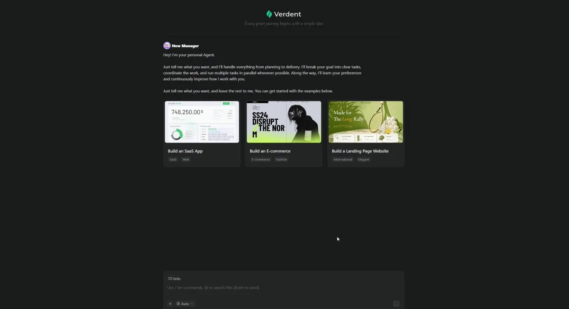Image resolution: width=569 pixels, height=309 pixels.
Task: Open the Build an E-commerce thumbnail
Action: [x=284, y=122]
